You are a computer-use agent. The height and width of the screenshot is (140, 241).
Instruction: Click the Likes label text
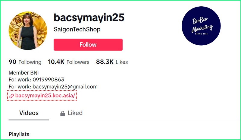point(122,62)
